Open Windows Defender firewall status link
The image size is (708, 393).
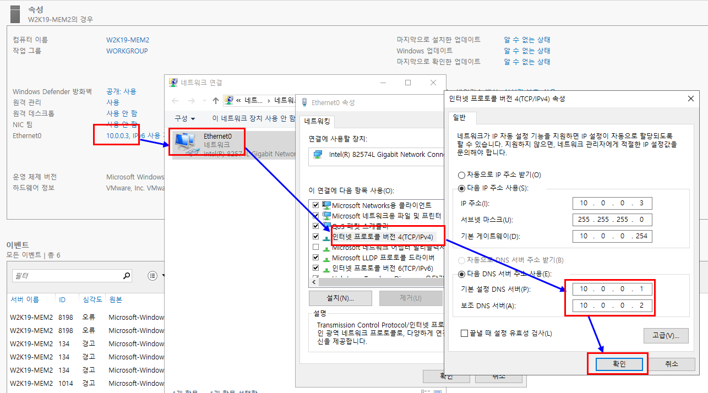pyautogui.click(x=121, y=91)
